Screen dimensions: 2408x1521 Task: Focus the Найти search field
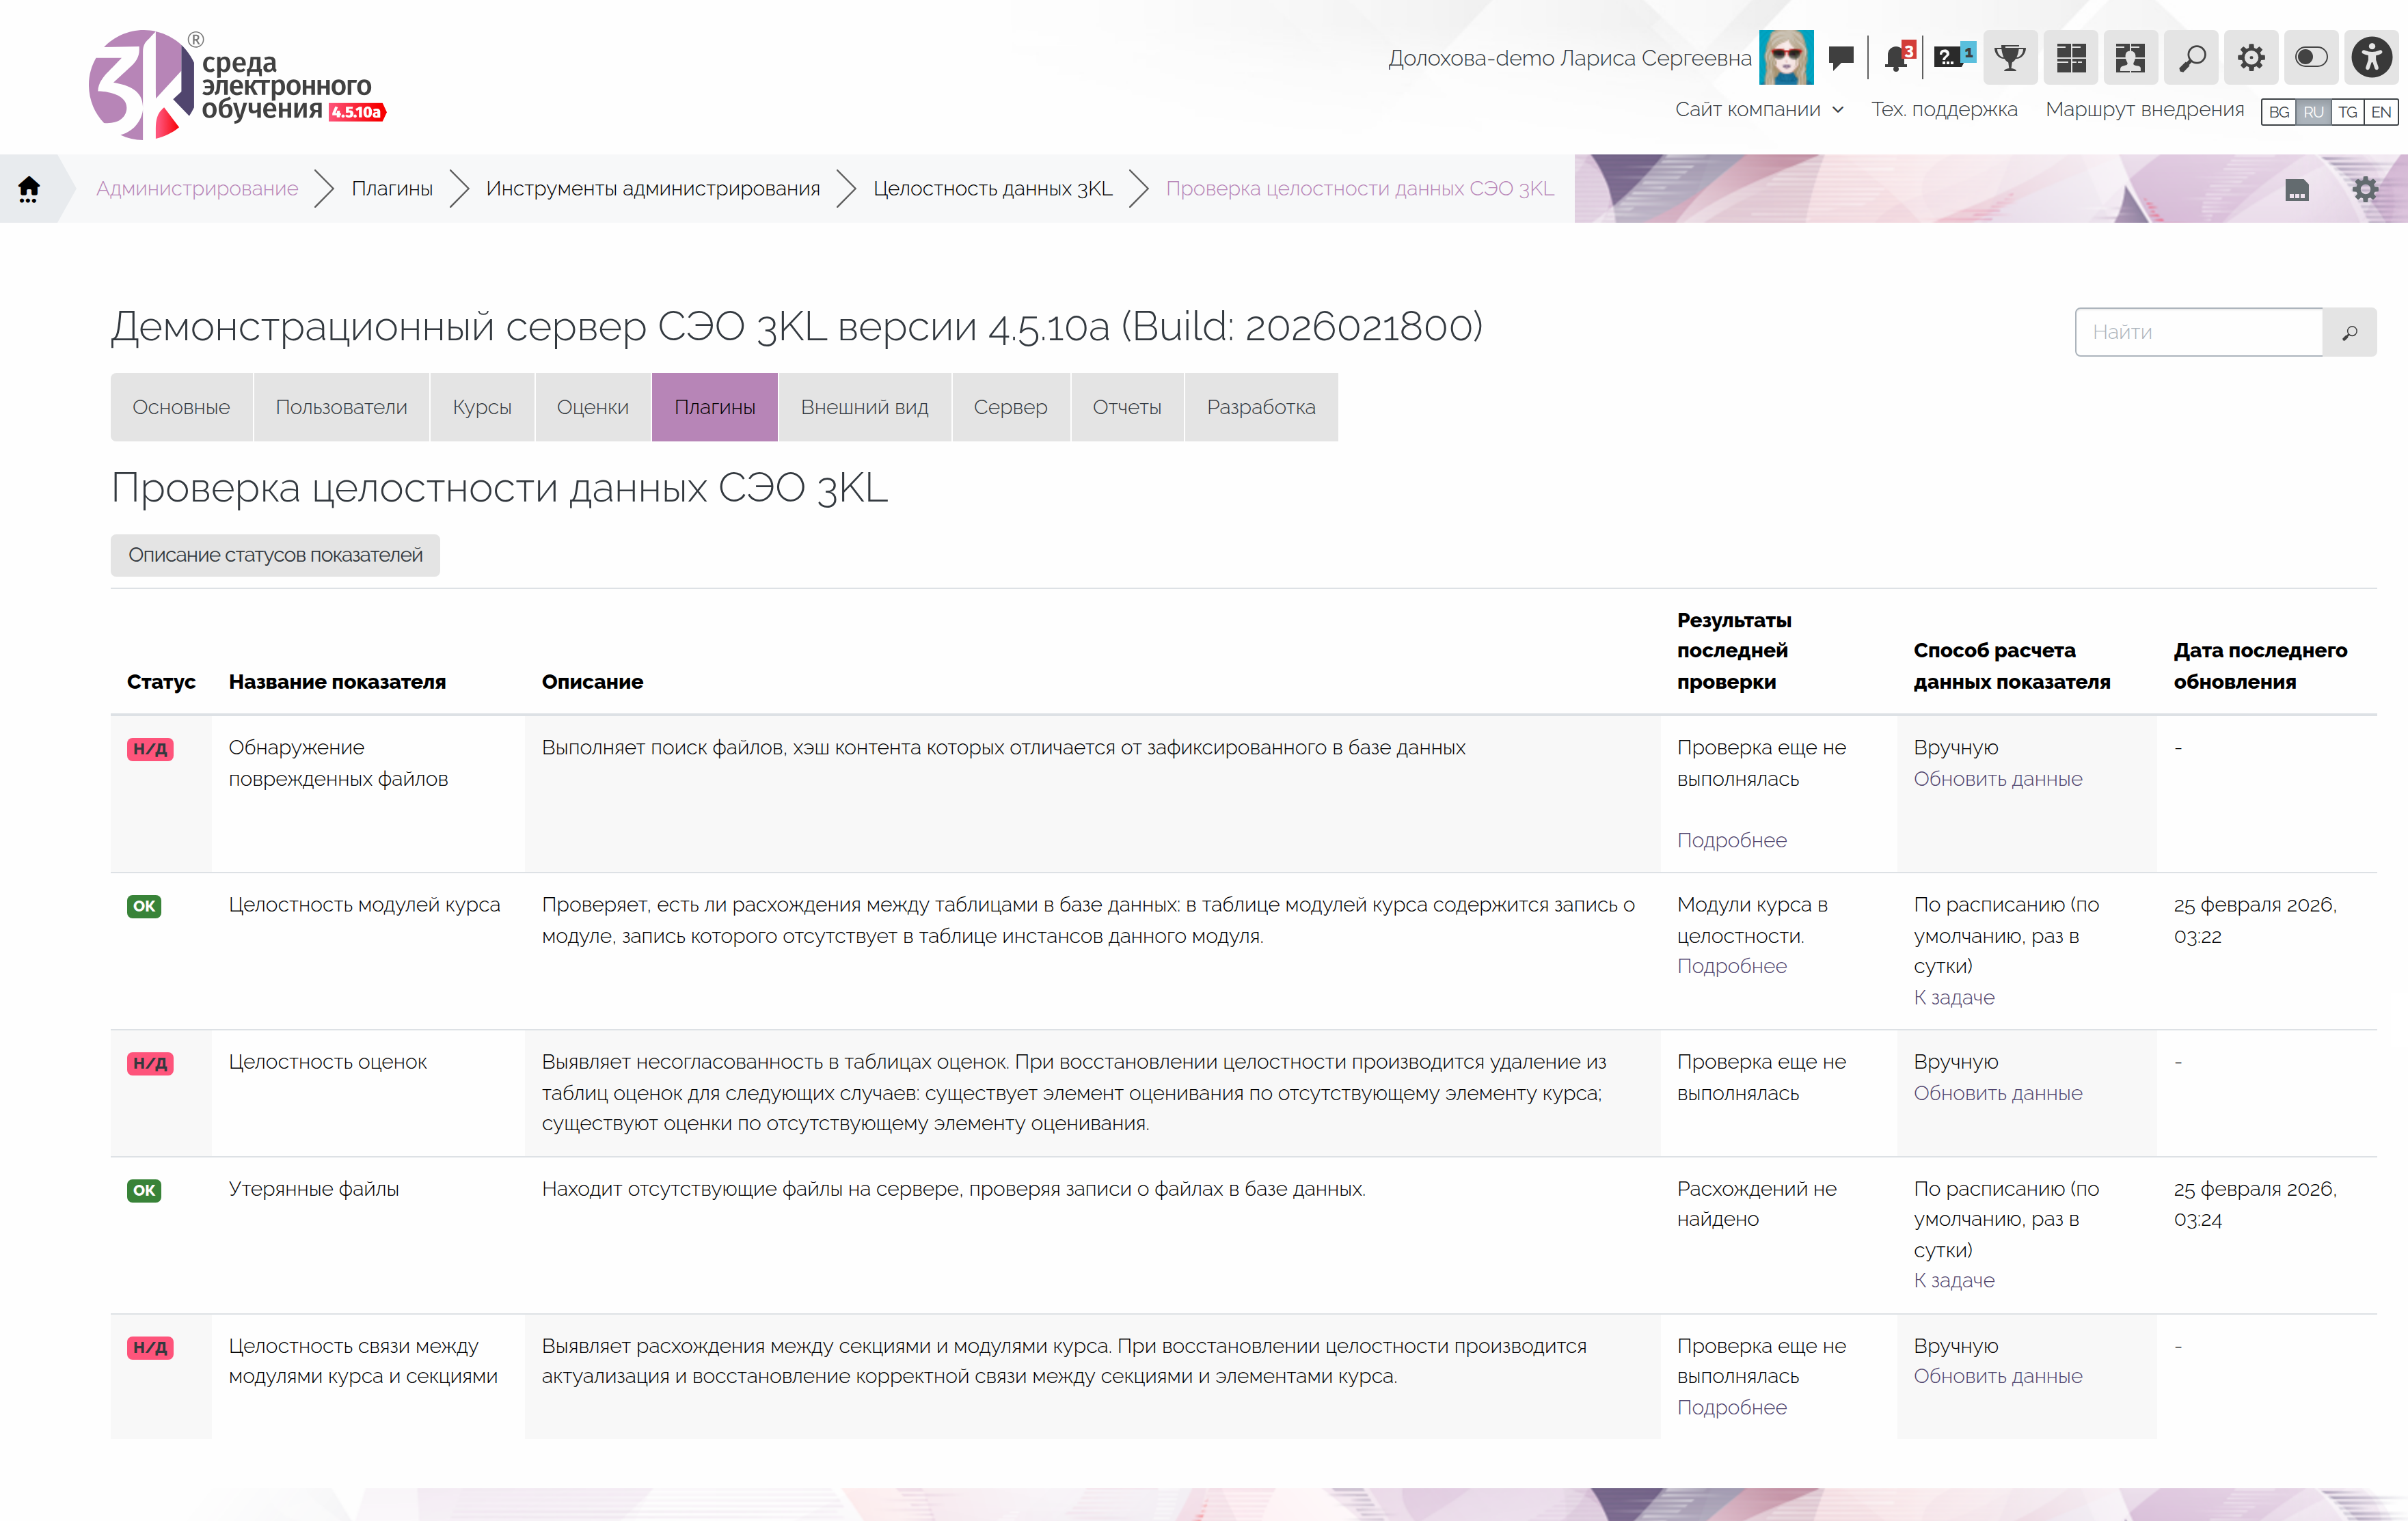pyautogui.click(x=2199, y=332)
